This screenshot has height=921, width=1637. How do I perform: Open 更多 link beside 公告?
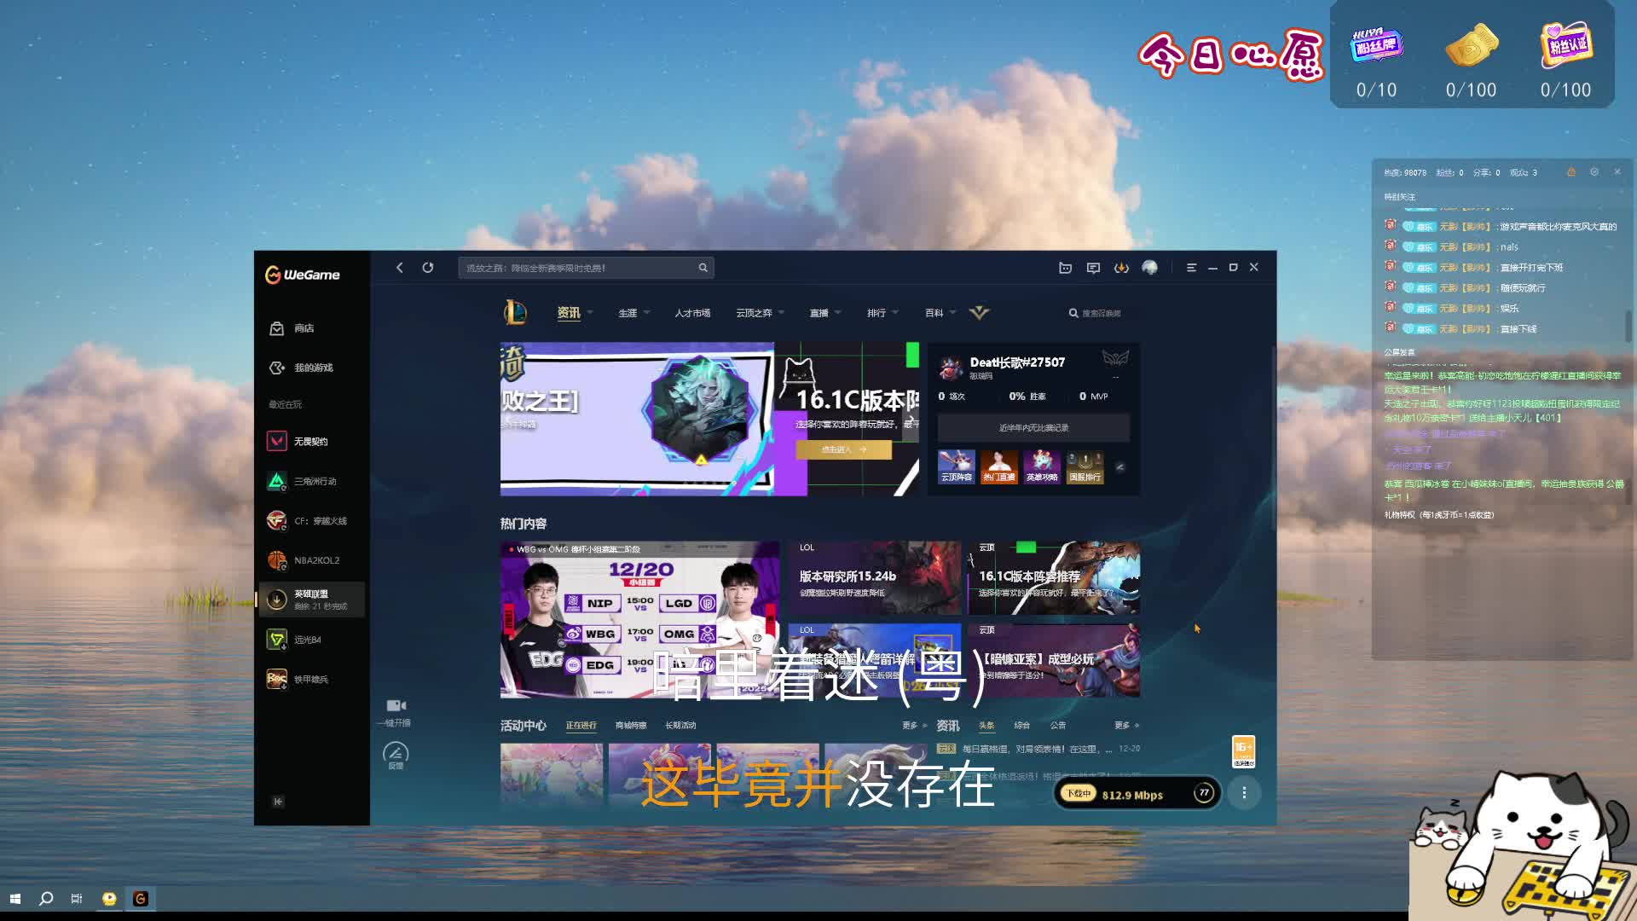pyautogui.click(x=1125, y=726)
